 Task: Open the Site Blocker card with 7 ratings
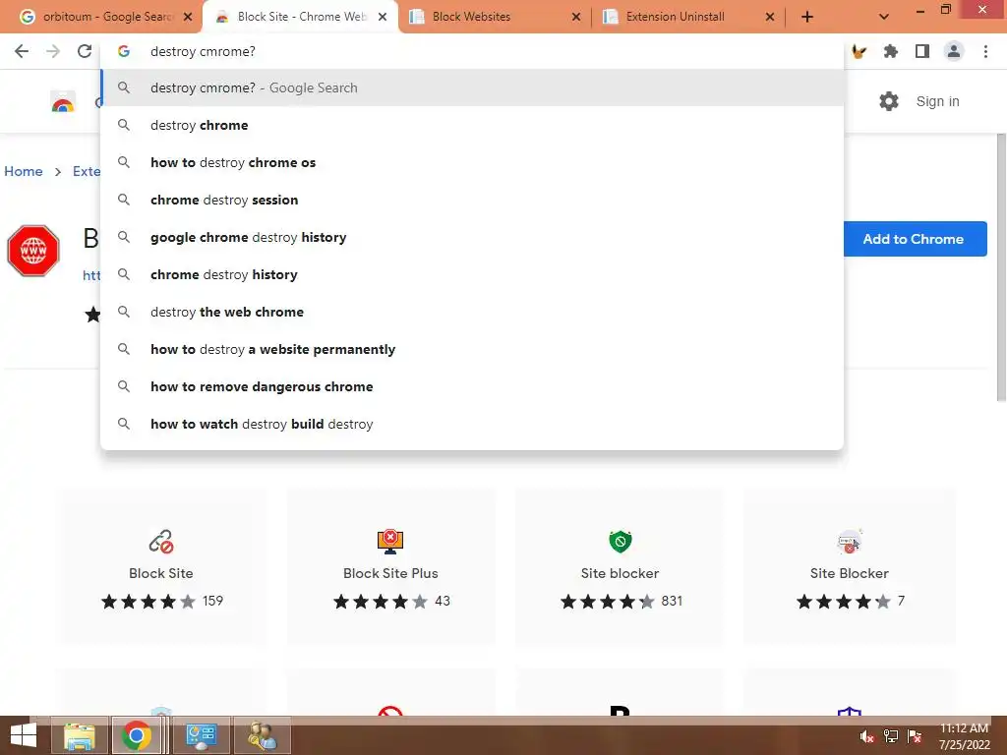pos(849,565)
